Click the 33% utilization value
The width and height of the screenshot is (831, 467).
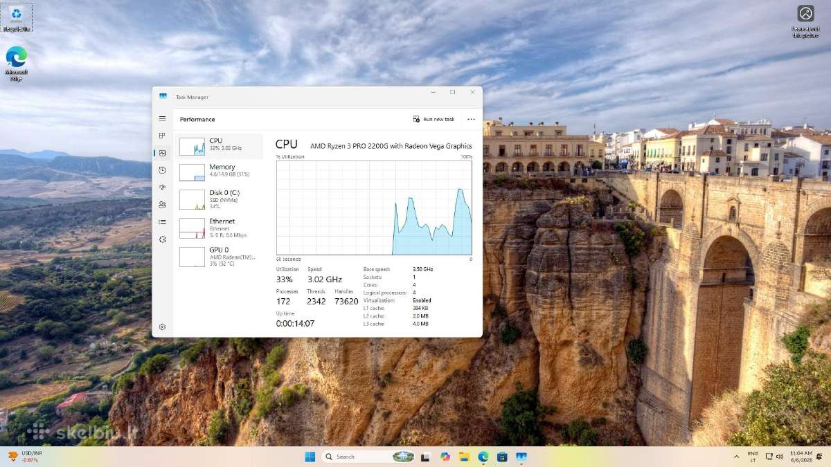point(284,280)
